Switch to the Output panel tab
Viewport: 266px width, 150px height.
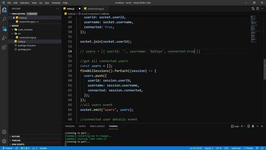point(82,126)
